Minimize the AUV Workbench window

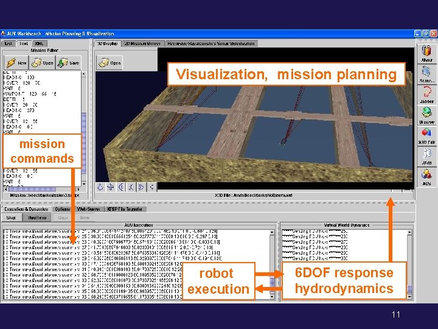tap(417, 34)
